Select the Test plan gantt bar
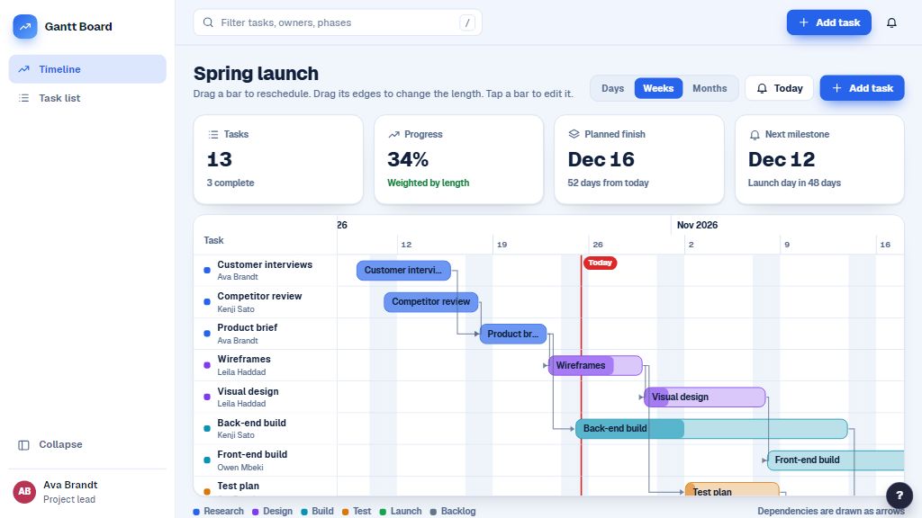The height and width of the screenshot is (518, 922). pos(732,489)
